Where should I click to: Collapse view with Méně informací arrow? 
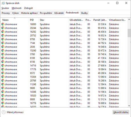pos(4,112)
